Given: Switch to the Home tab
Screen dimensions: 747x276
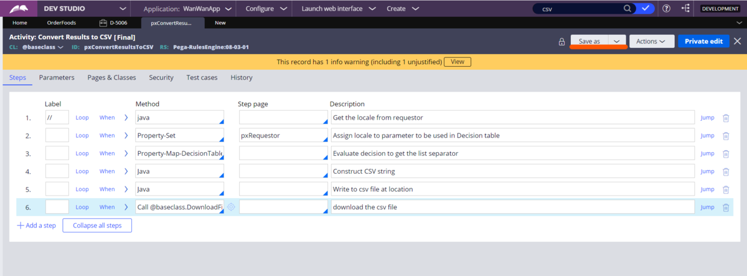Looking at the screenshot, I should (x=20, y=22).
